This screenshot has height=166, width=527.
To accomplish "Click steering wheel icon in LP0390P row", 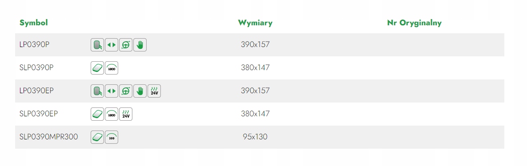I will [x=126, y=45].
